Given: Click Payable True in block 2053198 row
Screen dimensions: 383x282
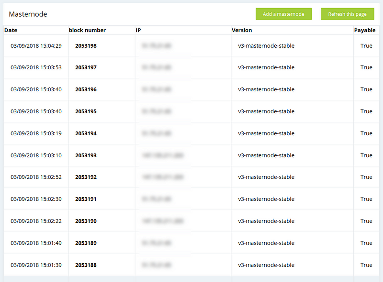Looking at the screenshot, I should tap(366, 46).
